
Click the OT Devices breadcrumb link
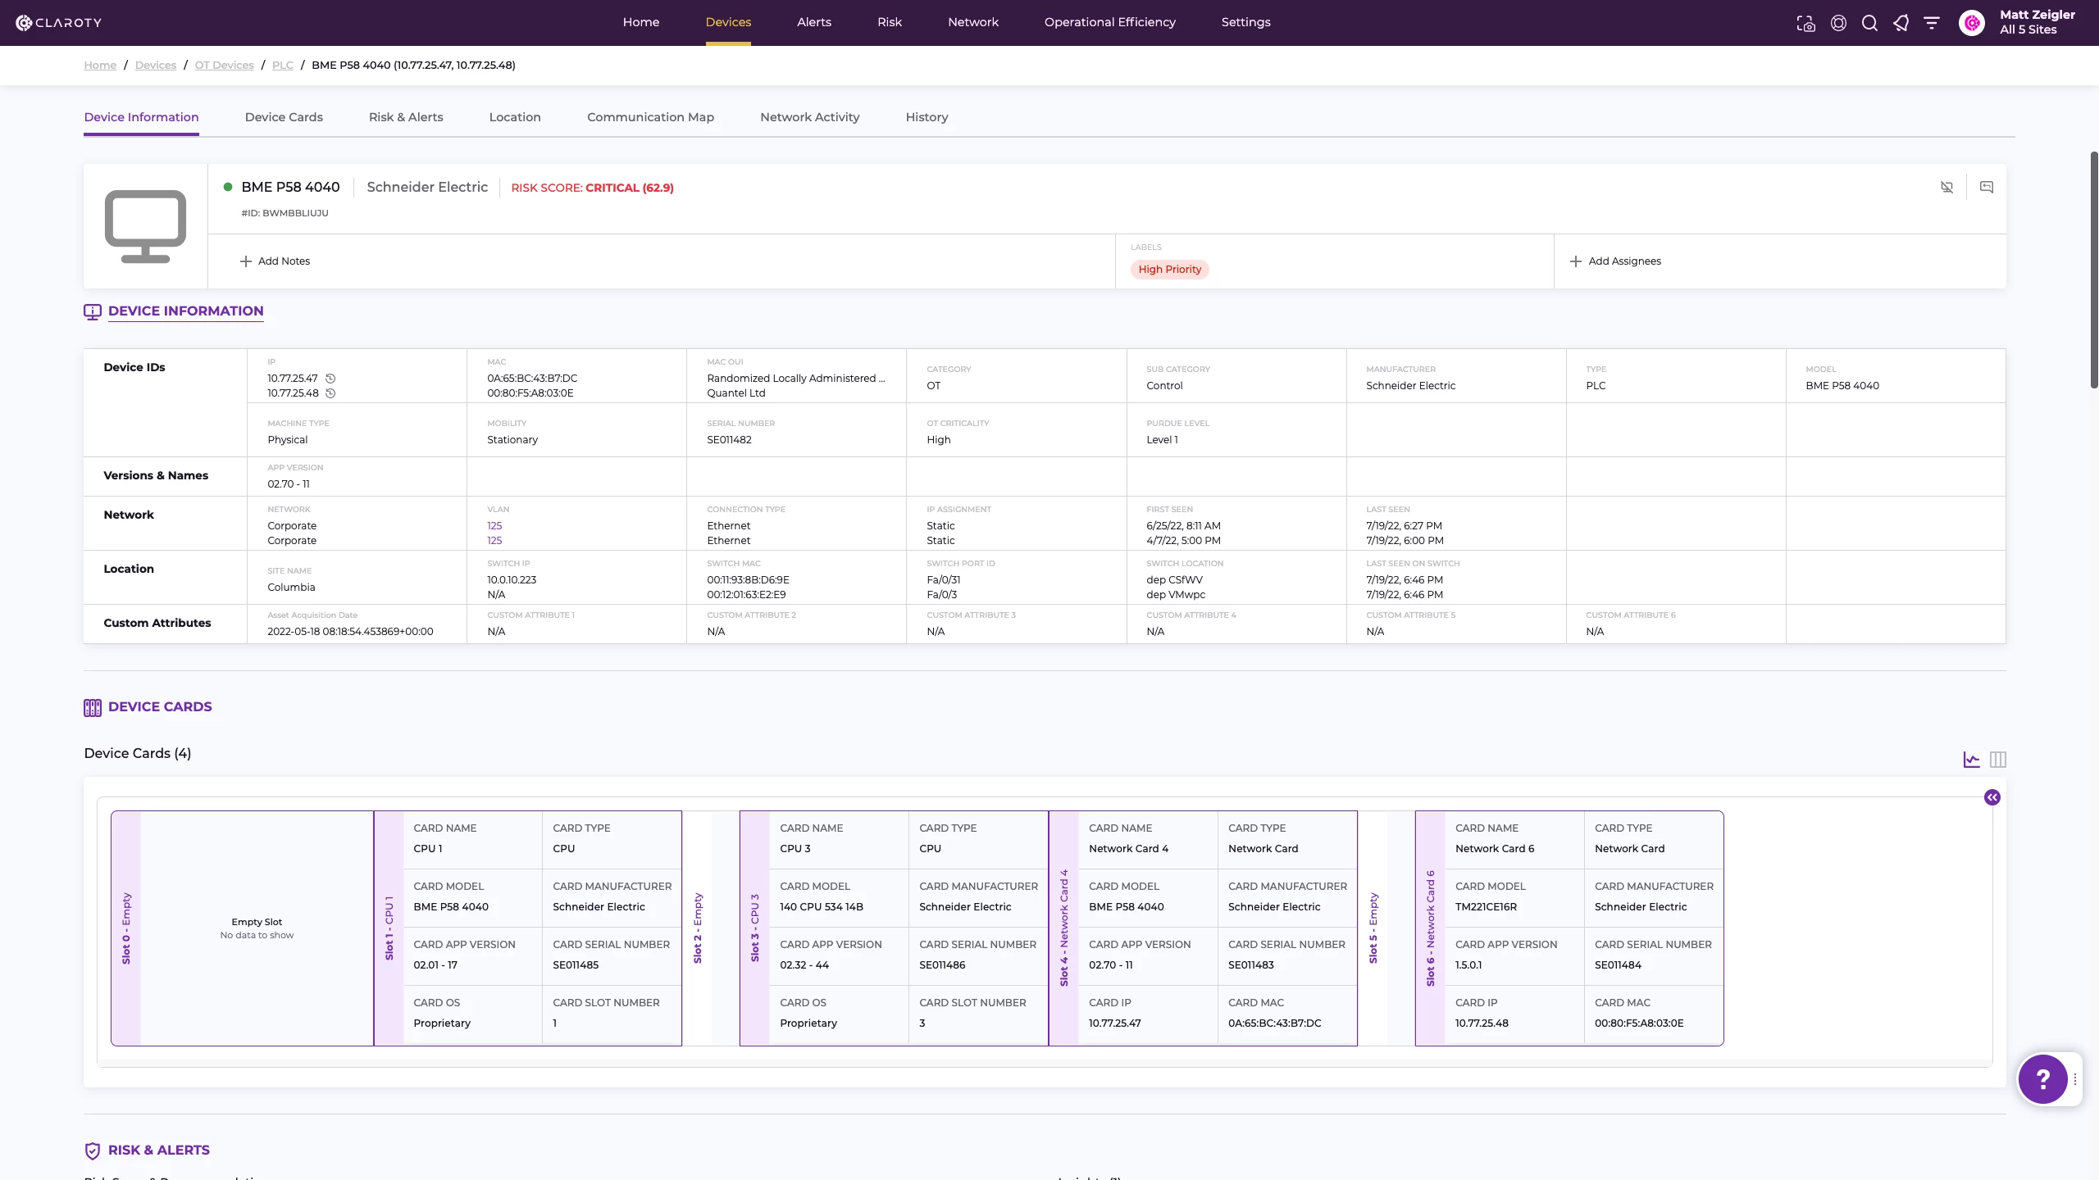224,65
